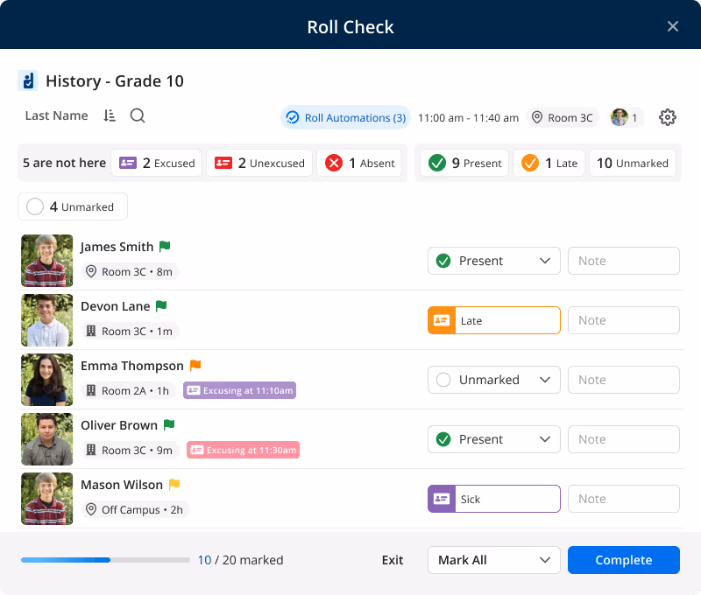701x595 pixels.
Task: Click Devon Lane's green flag
Action: point(161,305)
